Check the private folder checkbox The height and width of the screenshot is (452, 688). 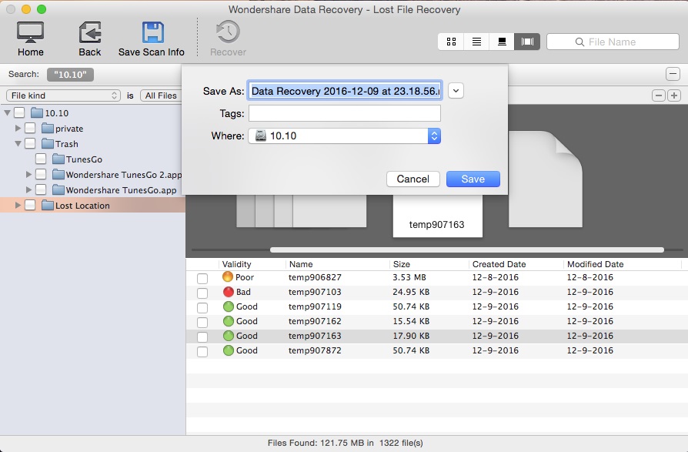pyautogui.click(x=30, y=128)
